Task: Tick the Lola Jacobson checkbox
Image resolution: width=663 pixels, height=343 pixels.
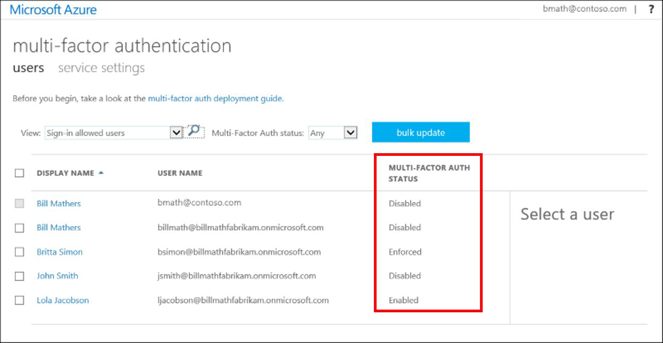Action: click(x=20, y=300)
